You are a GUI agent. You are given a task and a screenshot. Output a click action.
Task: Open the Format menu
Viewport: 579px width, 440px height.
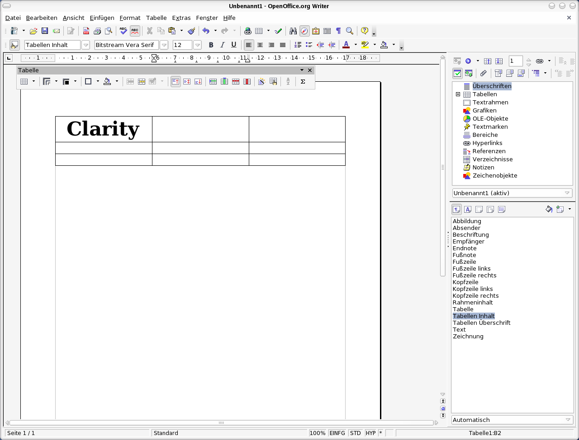pos(130,18)
